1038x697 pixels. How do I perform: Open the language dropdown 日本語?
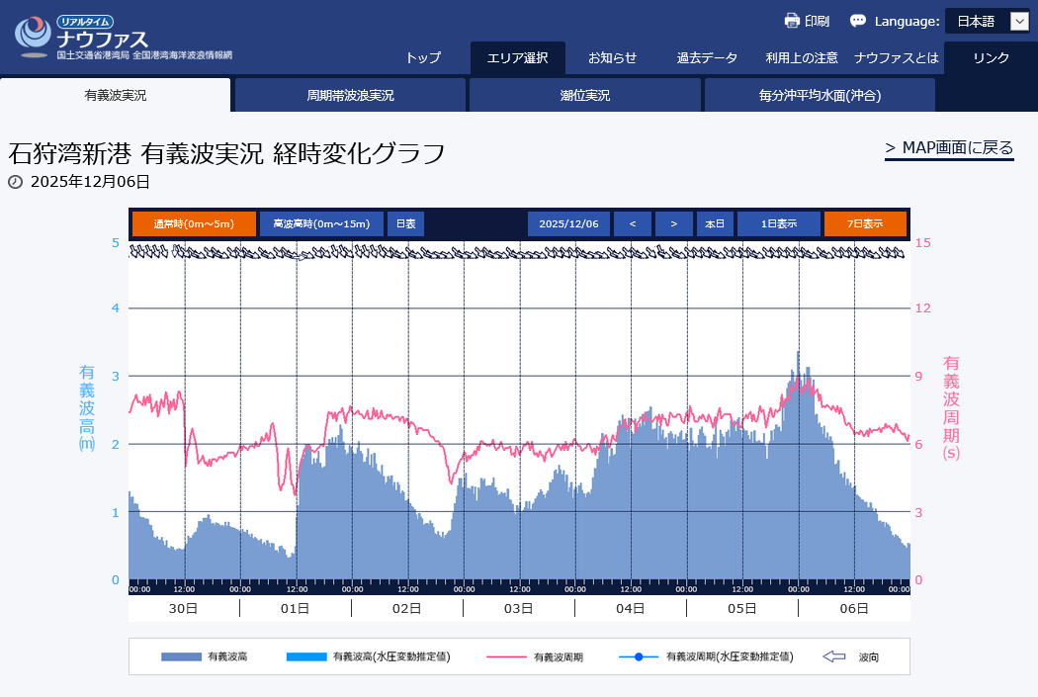[988, 21]
